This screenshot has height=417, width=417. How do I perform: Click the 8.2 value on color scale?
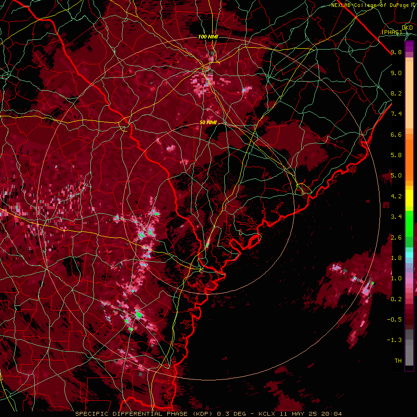point(396,93)
